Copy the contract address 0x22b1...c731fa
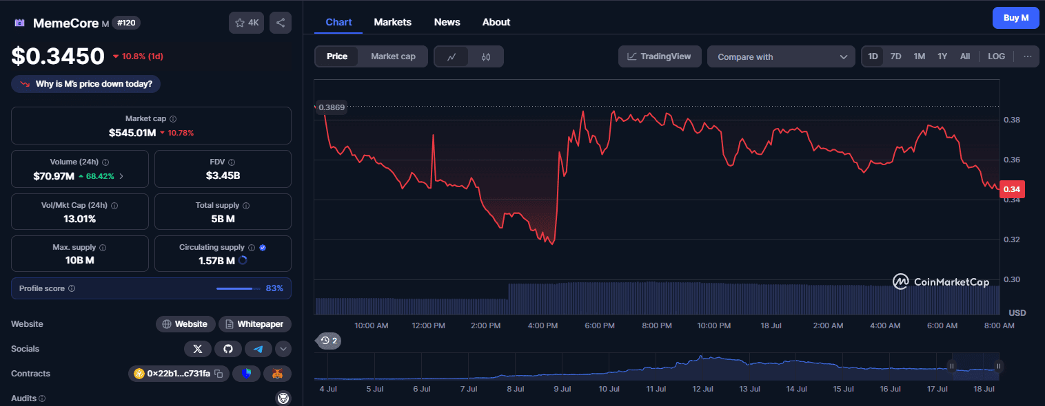 pyautogui.click(x=219, y=374)
